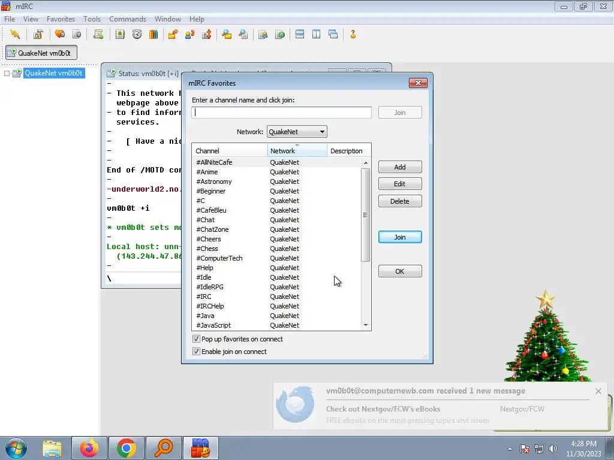
Task: Click the volume speaker tray icon
Action: click(x=553, y=449)
